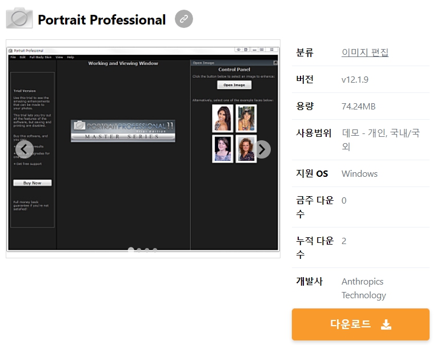Click the 버전 label

coord(305,80)
